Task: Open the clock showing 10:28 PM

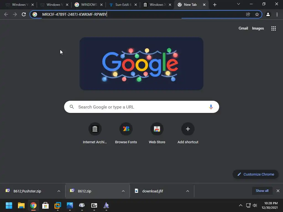Action: [270, 205]
